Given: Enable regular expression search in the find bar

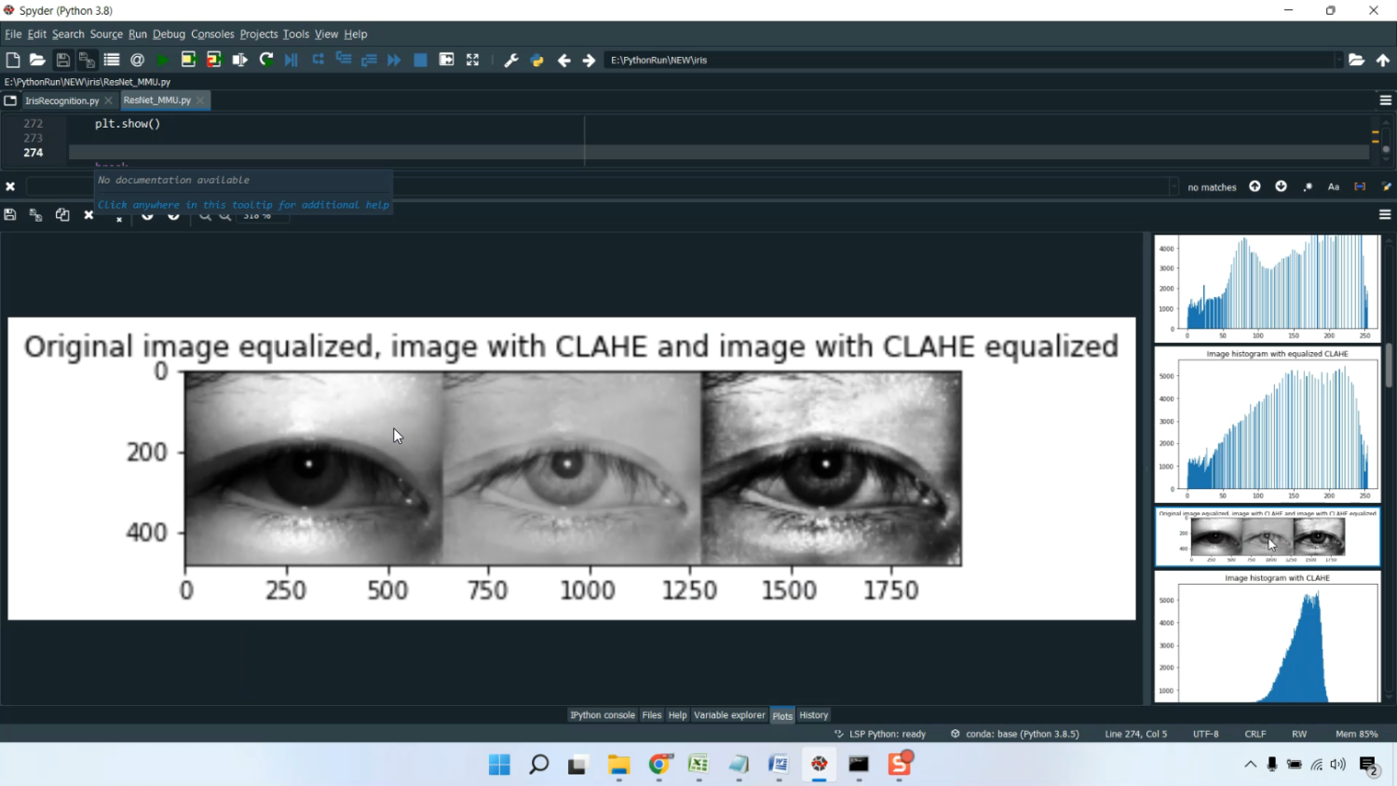Looking at the screenshot, I should click(1308, 186).
